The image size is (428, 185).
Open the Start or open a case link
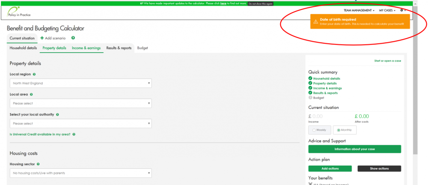pos(387,61)
